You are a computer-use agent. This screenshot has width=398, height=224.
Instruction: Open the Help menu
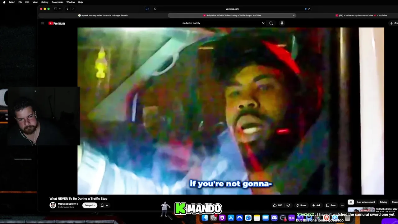(80, 2)
